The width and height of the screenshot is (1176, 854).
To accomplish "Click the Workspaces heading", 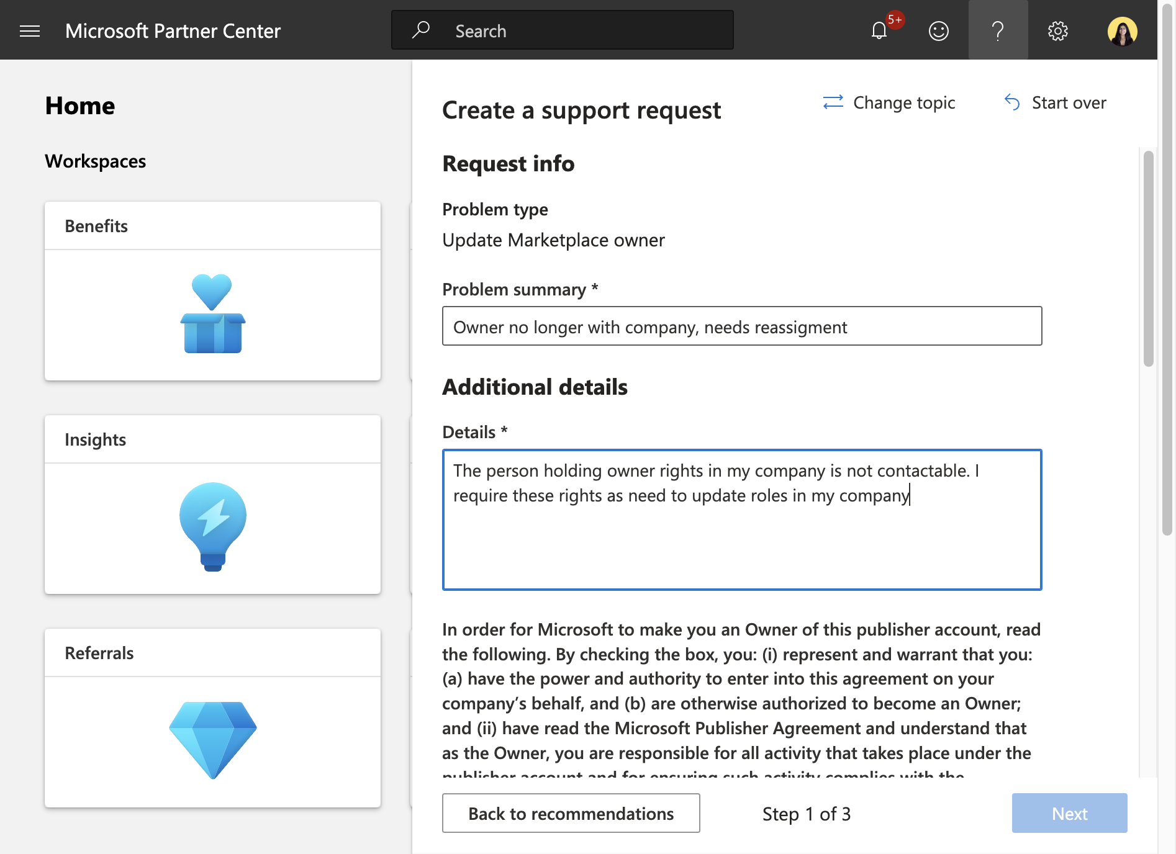I will click(96, 161).
